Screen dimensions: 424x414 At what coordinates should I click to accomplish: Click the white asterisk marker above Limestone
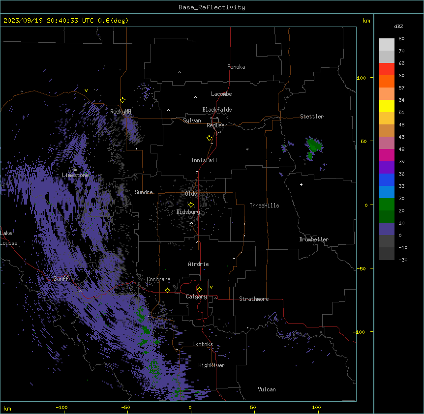pos(75,170)
